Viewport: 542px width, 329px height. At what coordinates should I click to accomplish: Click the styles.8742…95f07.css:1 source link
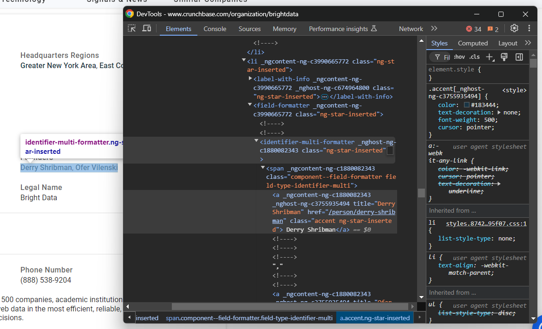tap(486, 224)
